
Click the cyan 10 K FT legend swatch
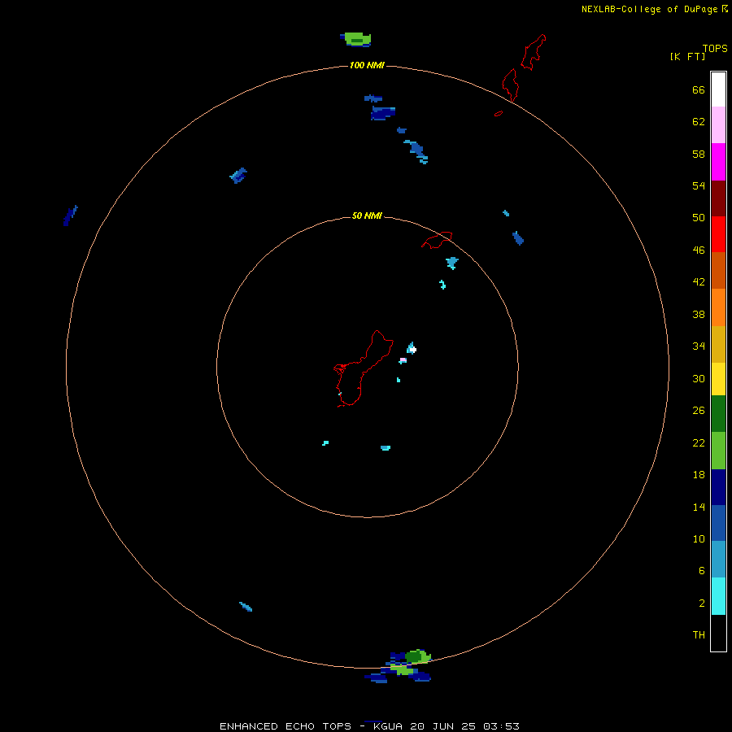click(718, 596)
